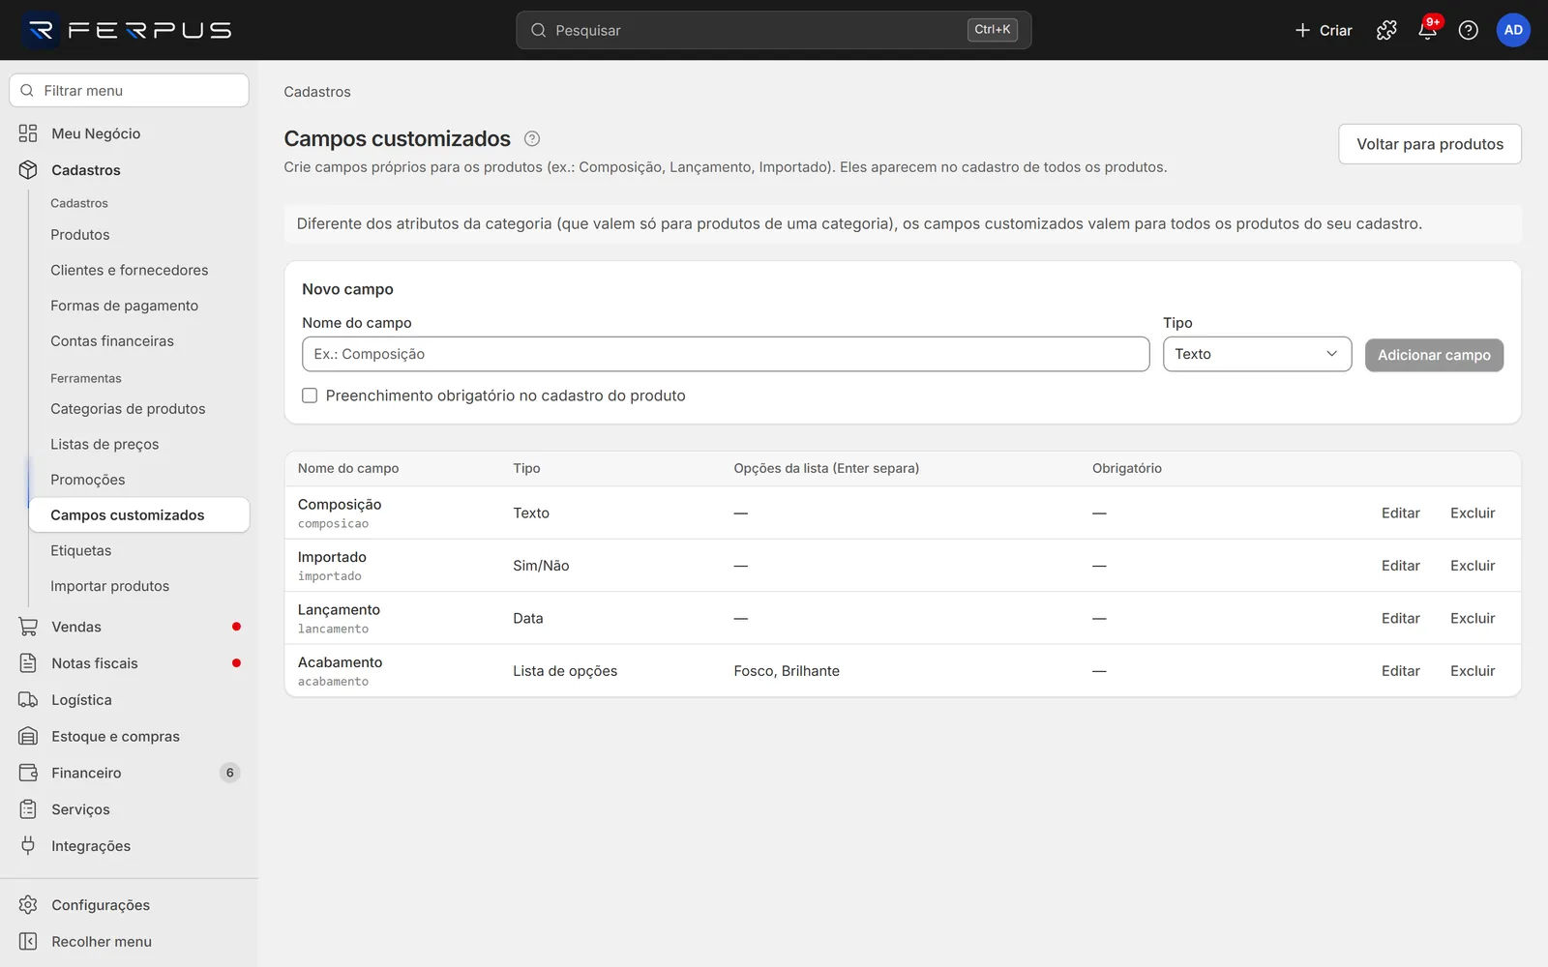Click the Logística truck icon

[28, 700]
